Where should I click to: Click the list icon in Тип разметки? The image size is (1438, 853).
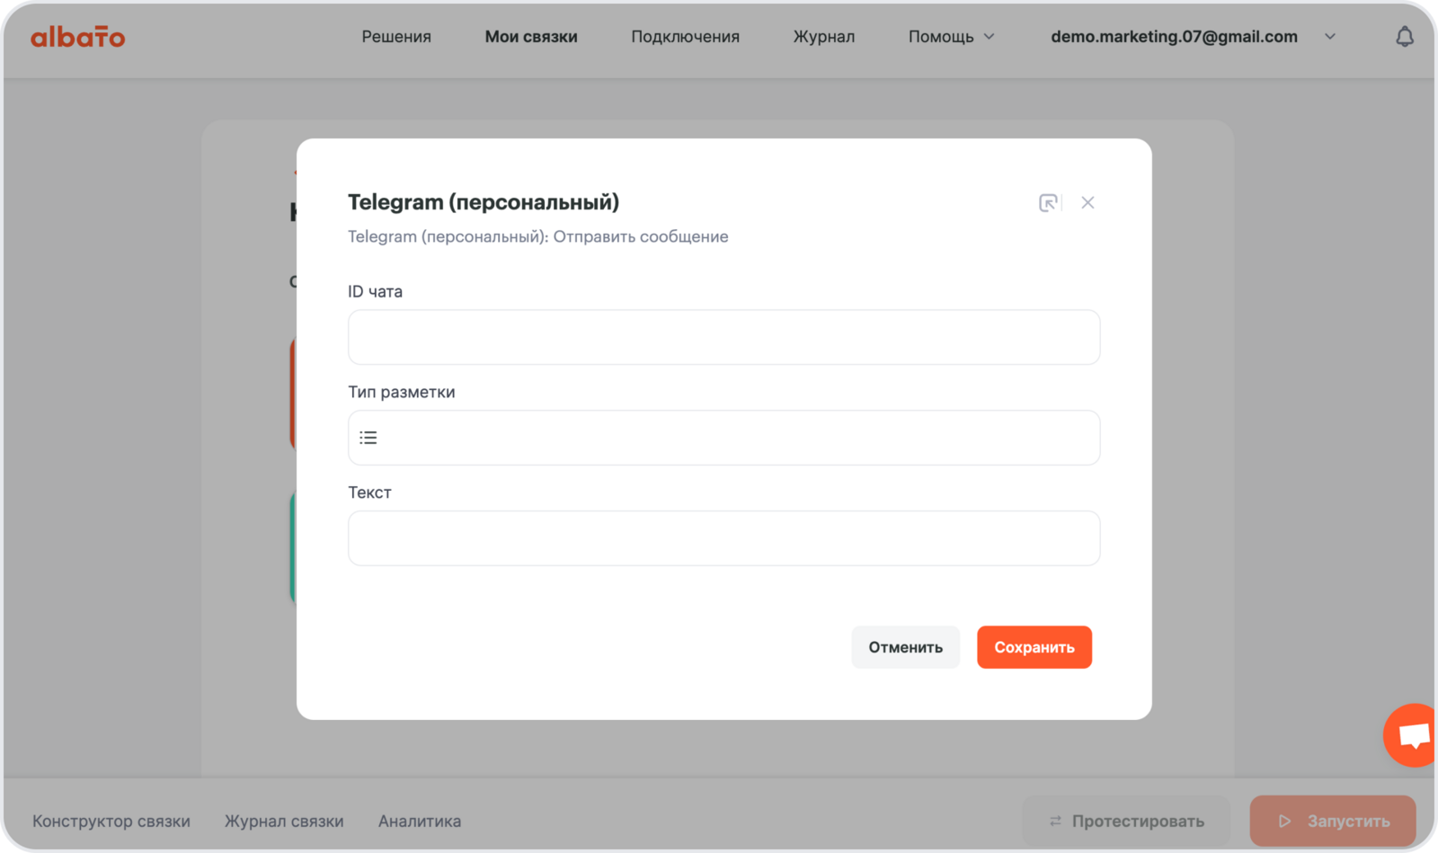click(x=368, y=438)
